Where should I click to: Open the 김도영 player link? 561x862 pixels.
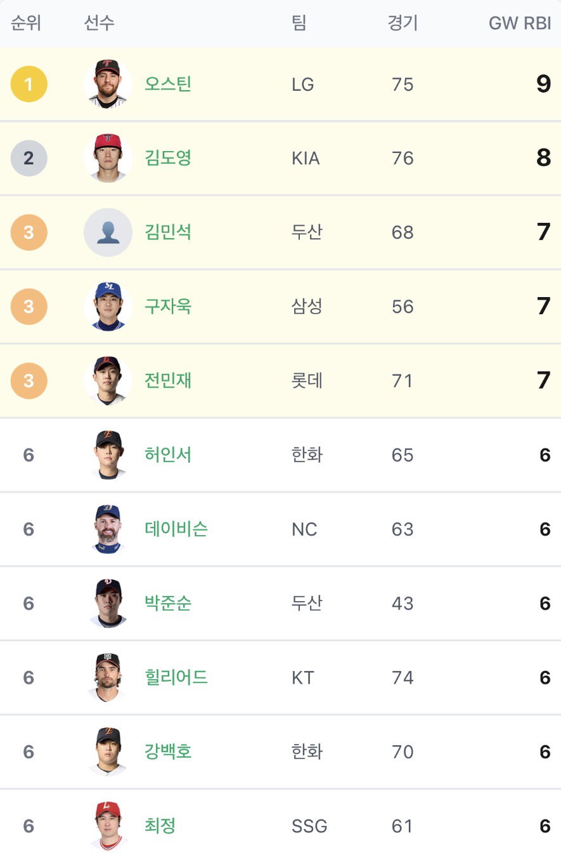tap(168, 158)
